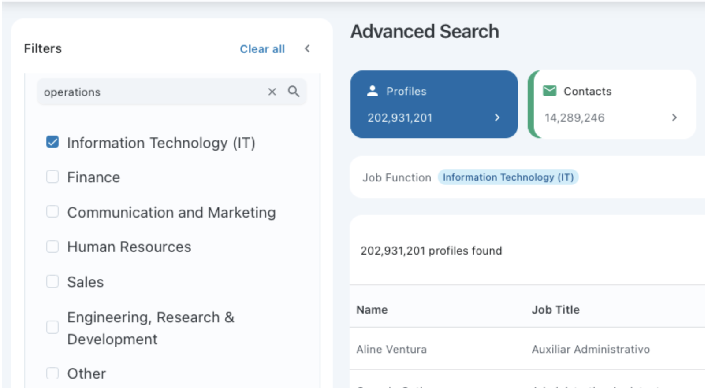This screenshot has width=708, height=391.
Task: Click the Clear all link
Action: (262, 49)
